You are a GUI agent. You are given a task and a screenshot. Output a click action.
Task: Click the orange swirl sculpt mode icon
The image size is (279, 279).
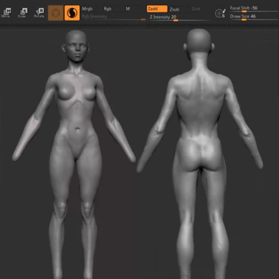pyautogui.click(x=72, y=13)
